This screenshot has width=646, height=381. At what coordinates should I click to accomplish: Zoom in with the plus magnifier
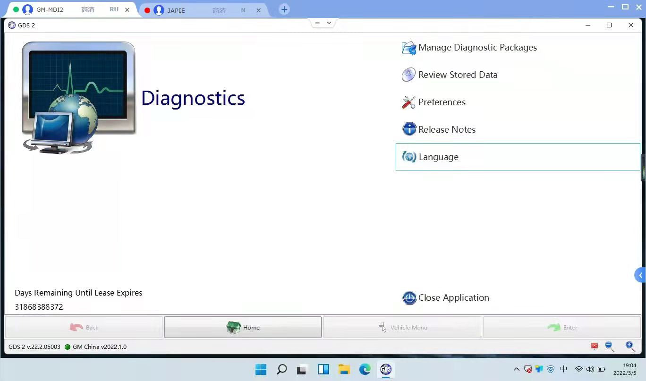click(630, 347)
